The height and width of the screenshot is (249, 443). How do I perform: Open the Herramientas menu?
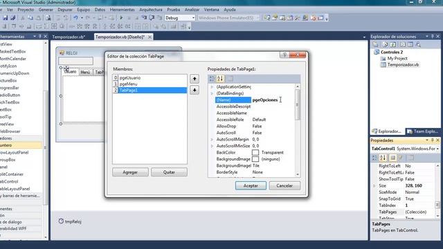(122, 10)
